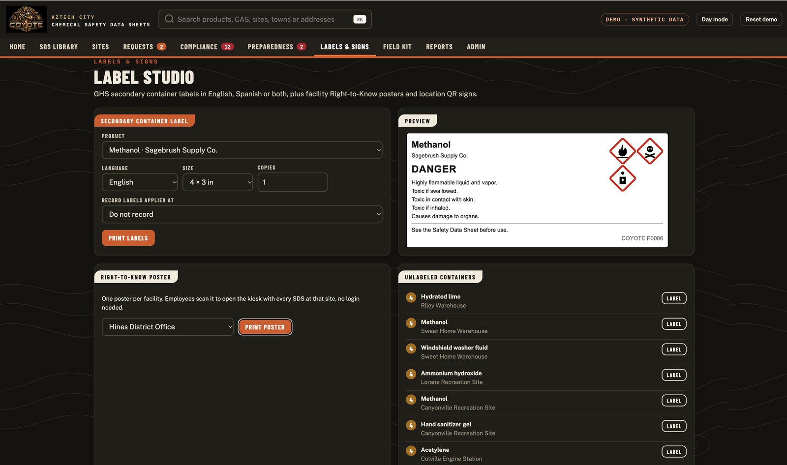The width and height of the screenshot is (787, 465).
Task: Expand the Record labels applied at dropdown
Action: (242, 214)
